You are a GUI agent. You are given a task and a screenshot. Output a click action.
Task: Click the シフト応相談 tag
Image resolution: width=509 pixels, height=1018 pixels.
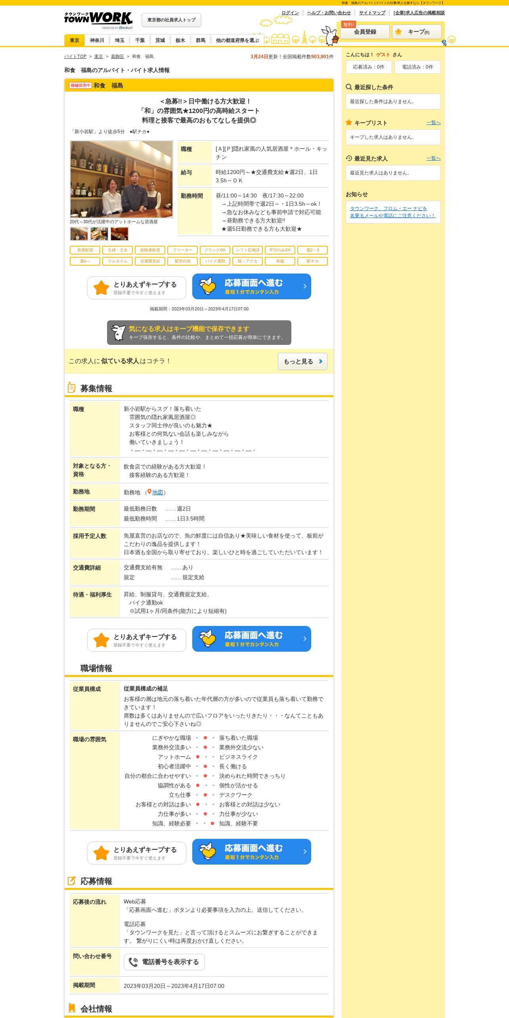[x=247, y=250]
